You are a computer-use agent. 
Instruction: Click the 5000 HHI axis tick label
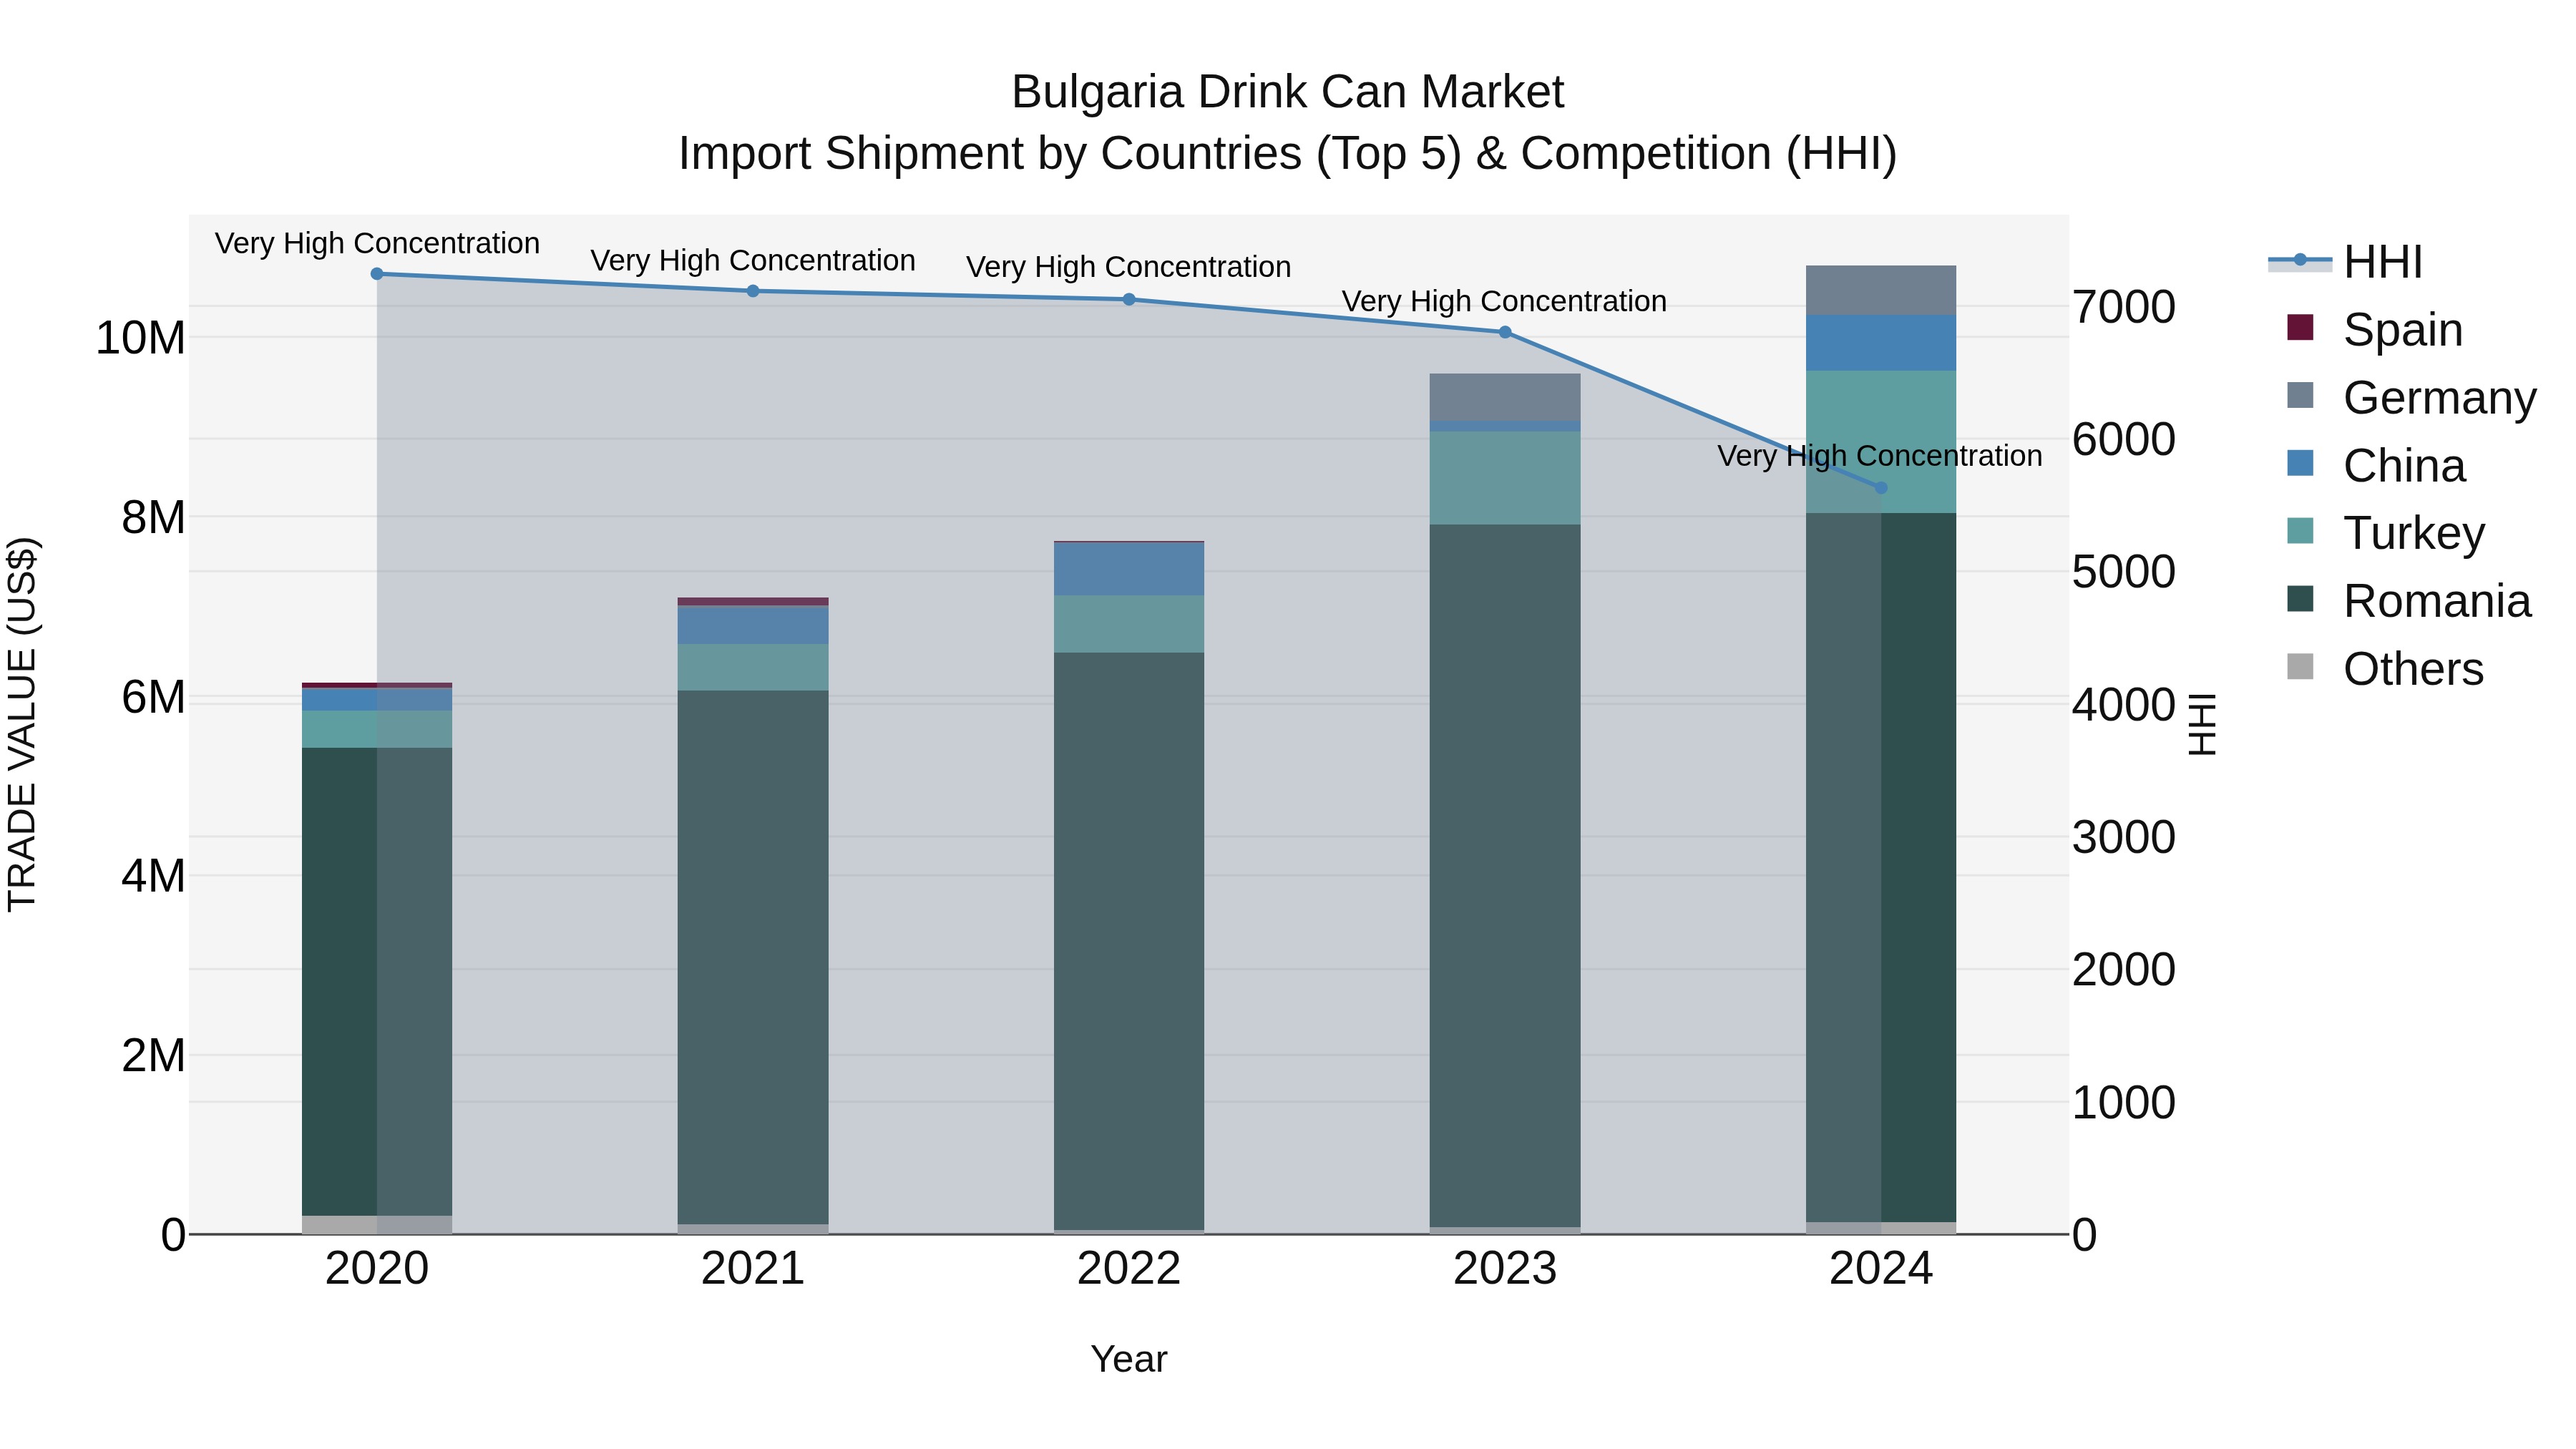(x=2124, y=572)
